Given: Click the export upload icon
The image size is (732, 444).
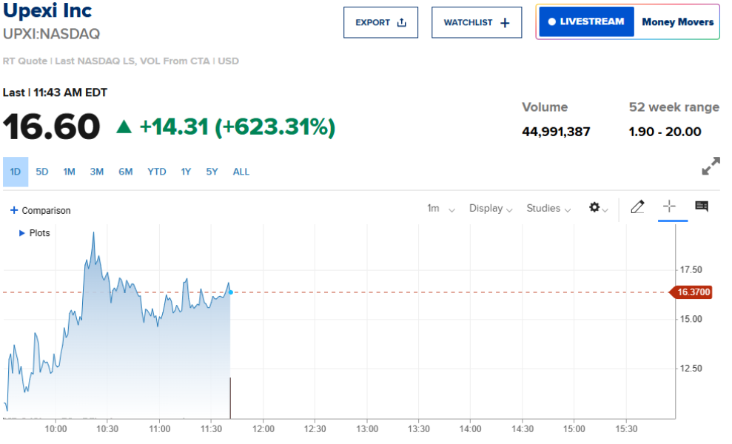Looking at the screenshot, I should pyautogui.click(x=402, y=23).
